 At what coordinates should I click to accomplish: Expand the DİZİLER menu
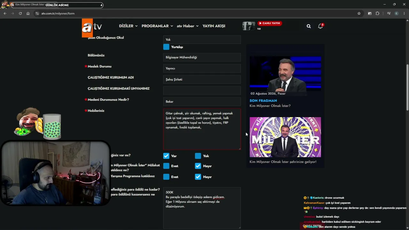tap(128, 26)
